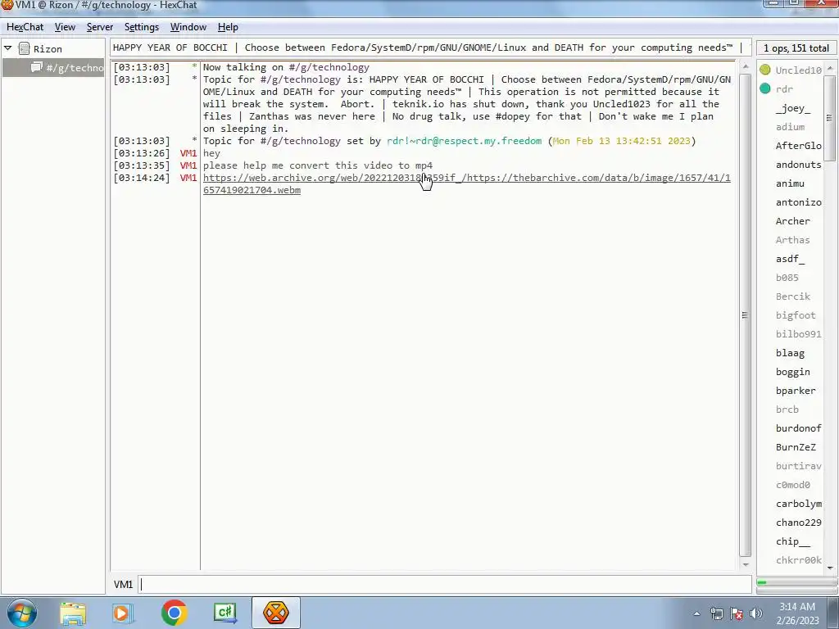Select the Rizon server entry
839x629 pixels.
pyautogui.click(x=48, y=48)
